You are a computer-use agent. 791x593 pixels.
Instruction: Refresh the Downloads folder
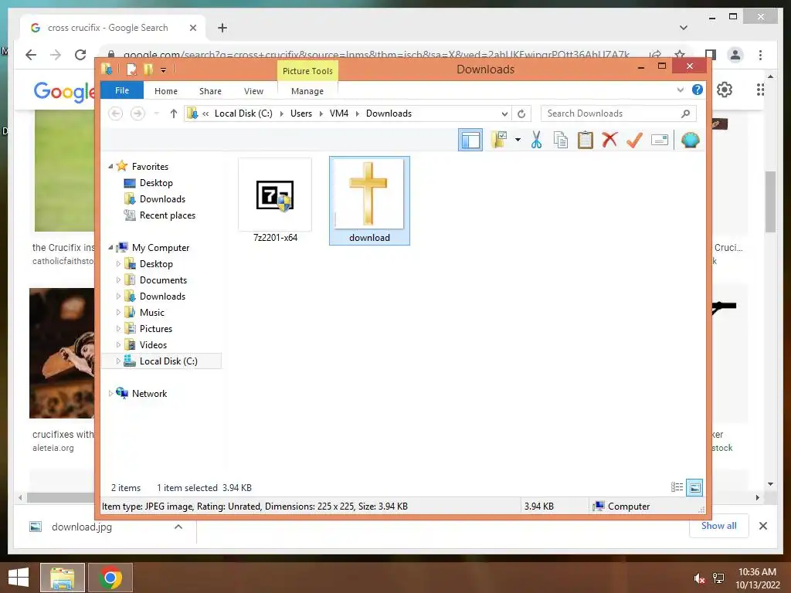[x=521, y=114]
